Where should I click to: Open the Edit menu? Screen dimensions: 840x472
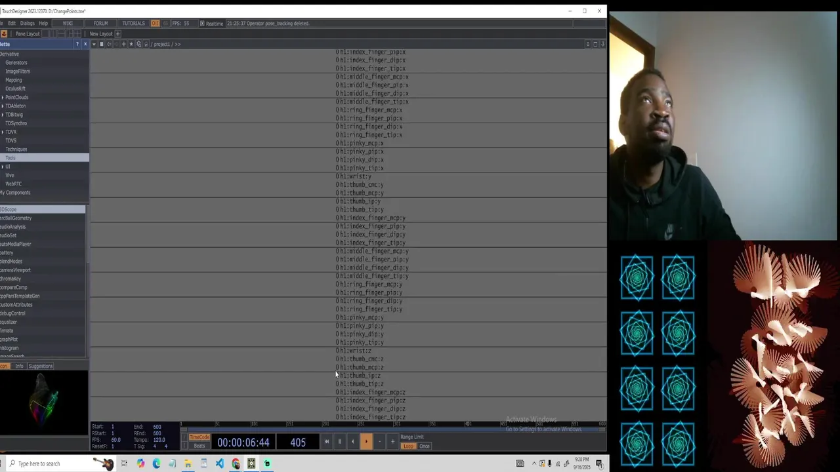coord(12,23)
